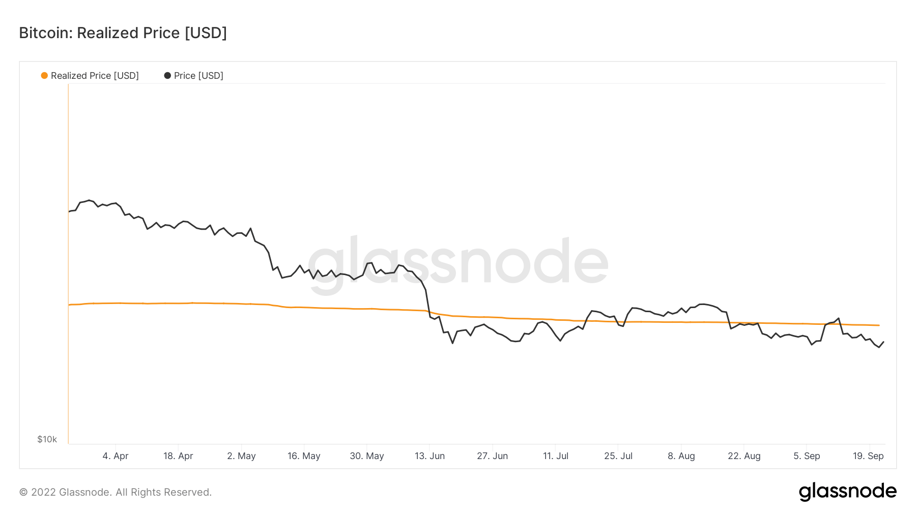Select the 19. Sep date label

coord(868,456)
